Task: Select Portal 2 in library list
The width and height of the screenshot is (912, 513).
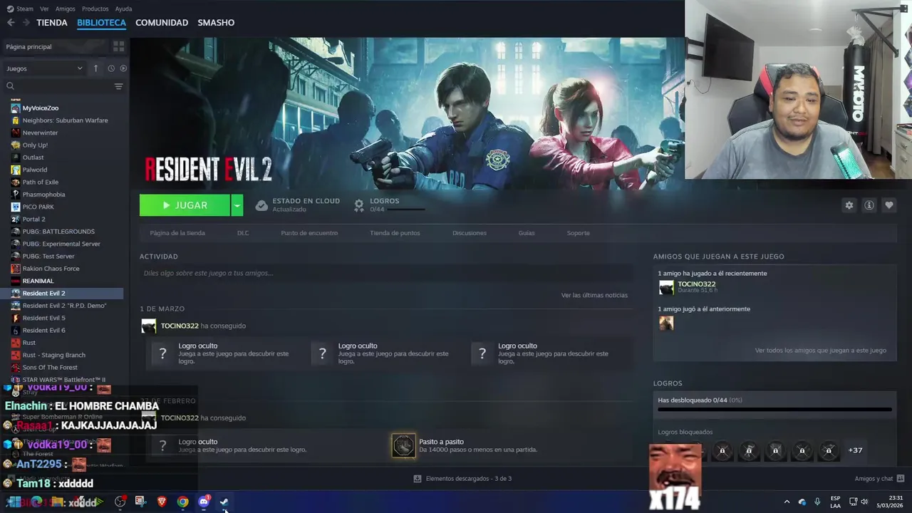Action: tap(33, 219)
